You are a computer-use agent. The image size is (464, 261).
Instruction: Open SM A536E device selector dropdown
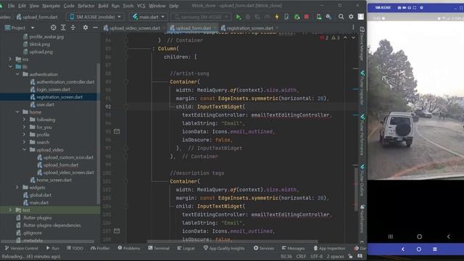(x=95, y=17)
